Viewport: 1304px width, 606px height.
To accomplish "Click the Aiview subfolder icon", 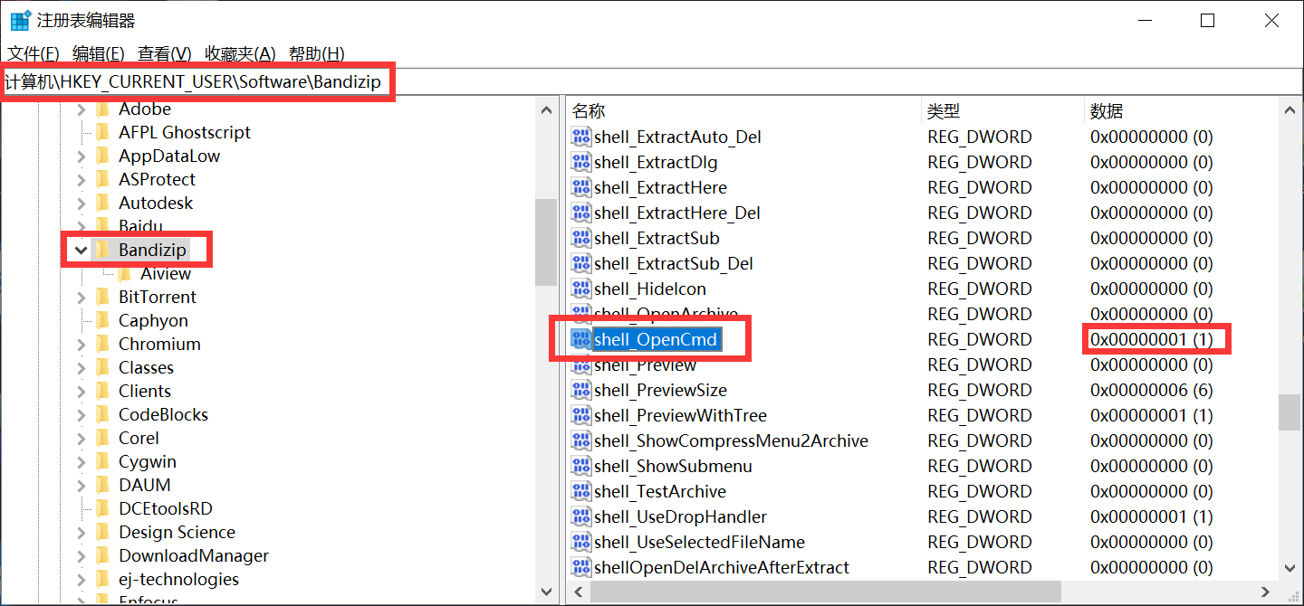I will (x=125, y=274).
